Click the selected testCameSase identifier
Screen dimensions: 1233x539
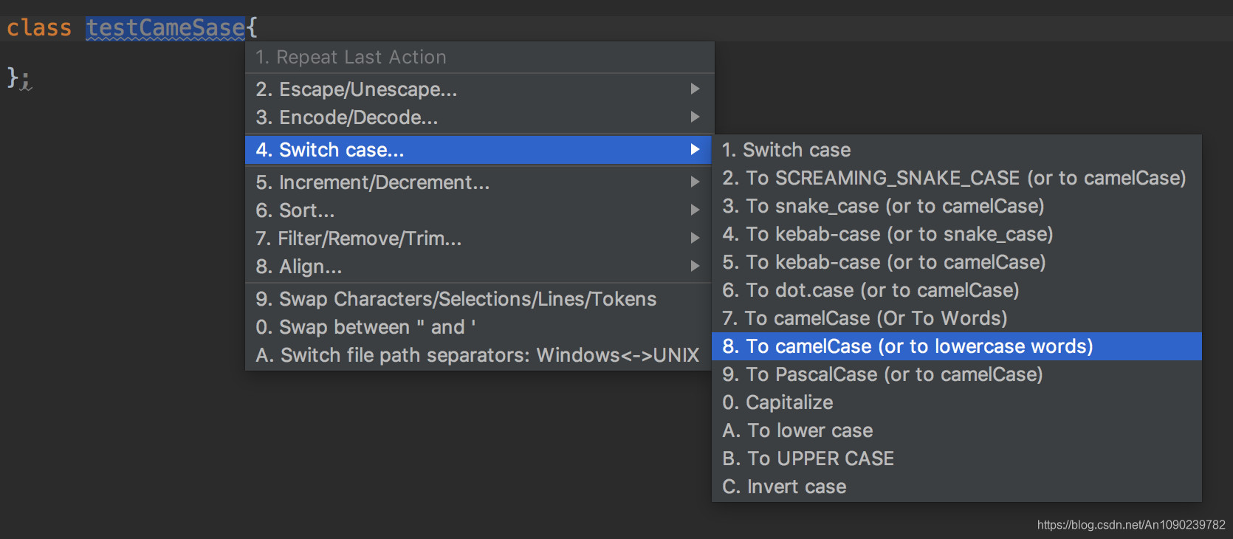[165, 28]
